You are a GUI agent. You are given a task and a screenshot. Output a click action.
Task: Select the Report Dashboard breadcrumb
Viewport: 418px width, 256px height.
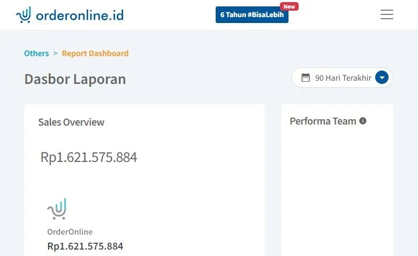[x=95, y=53]
